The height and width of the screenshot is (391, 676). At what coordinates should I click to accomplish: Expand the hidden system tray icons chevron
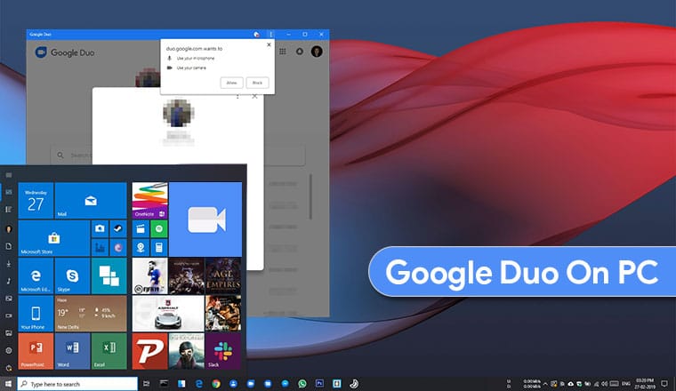(x=545, y=384)
